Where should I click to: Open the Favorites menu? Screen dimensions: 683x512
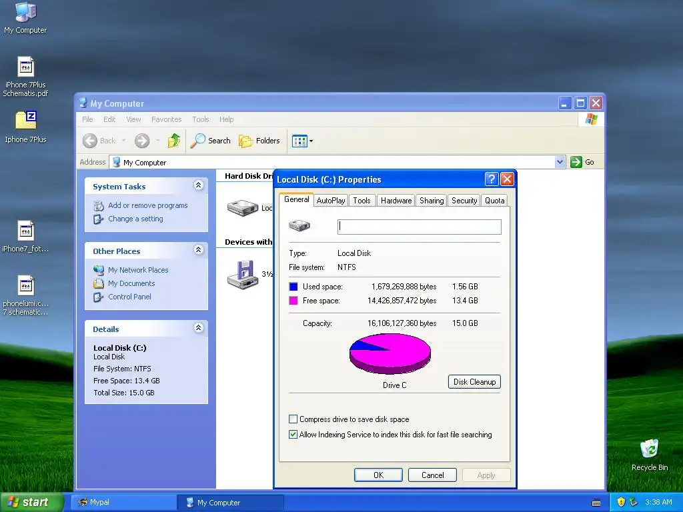pyautogui.click(x=166, y=119)
